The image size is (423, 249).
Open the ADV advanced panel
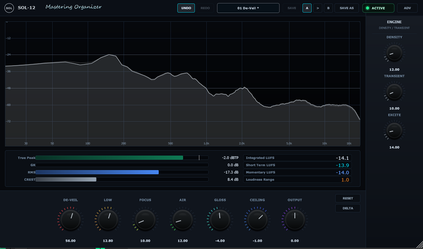coord(407,8)
